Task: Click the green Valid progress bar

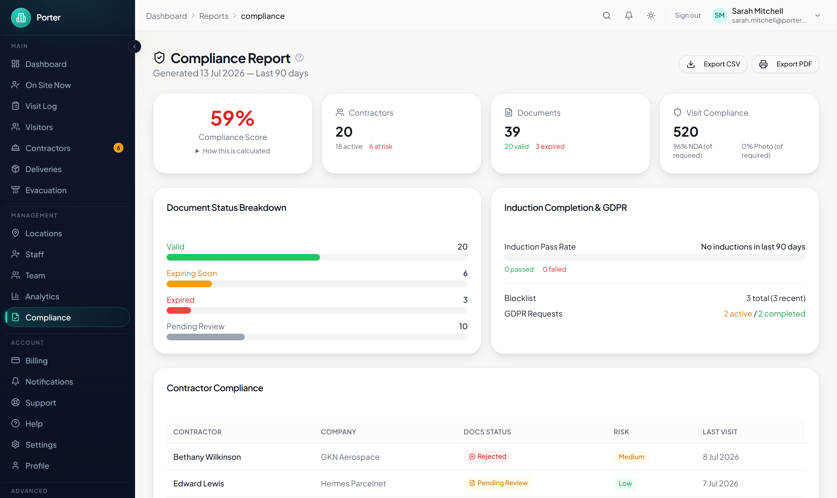Action: click(243, 257)
